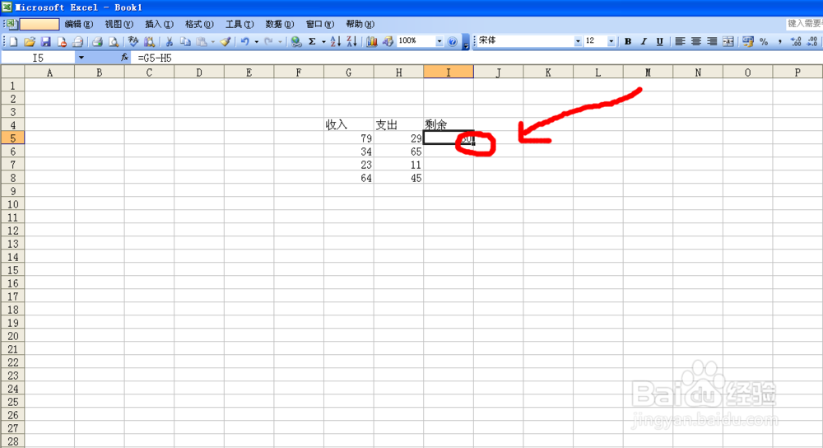Paste clipboard contents into the sheet
The width and height of the screenshot is (823, 448).
pyautogui.click(x=201, y=41)
